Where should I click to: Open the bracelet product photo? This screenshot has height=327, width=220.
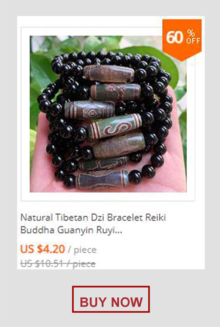[x=108, y=114]
